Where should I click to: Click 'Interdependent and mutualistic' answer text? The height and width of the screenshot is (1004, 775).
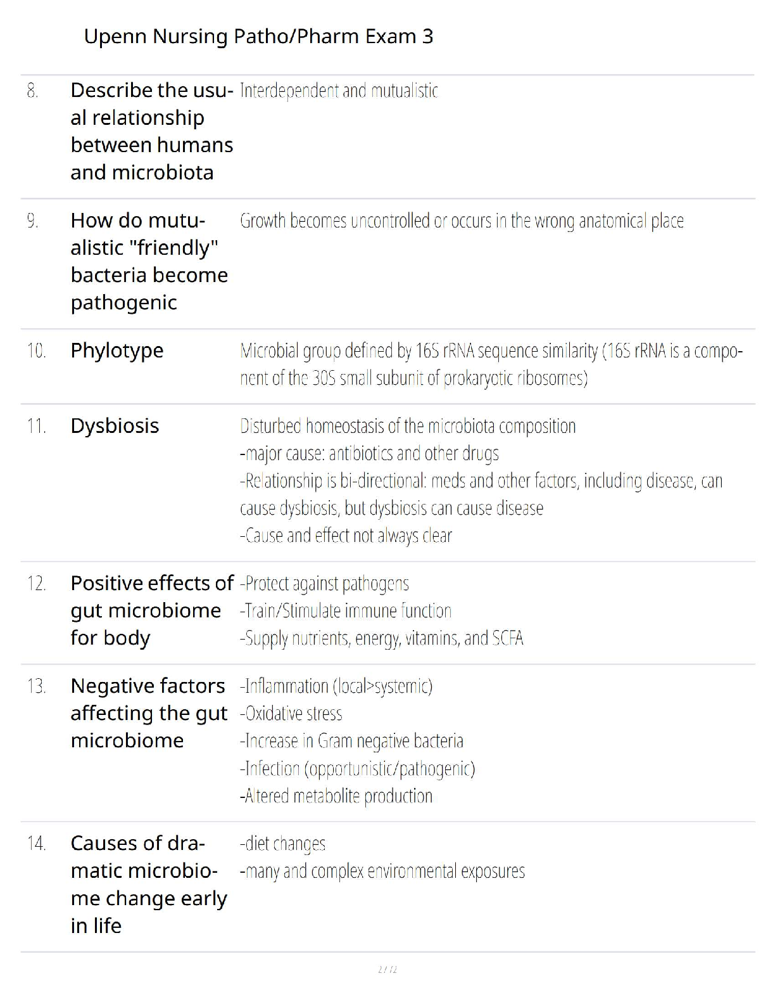[339, 91]
